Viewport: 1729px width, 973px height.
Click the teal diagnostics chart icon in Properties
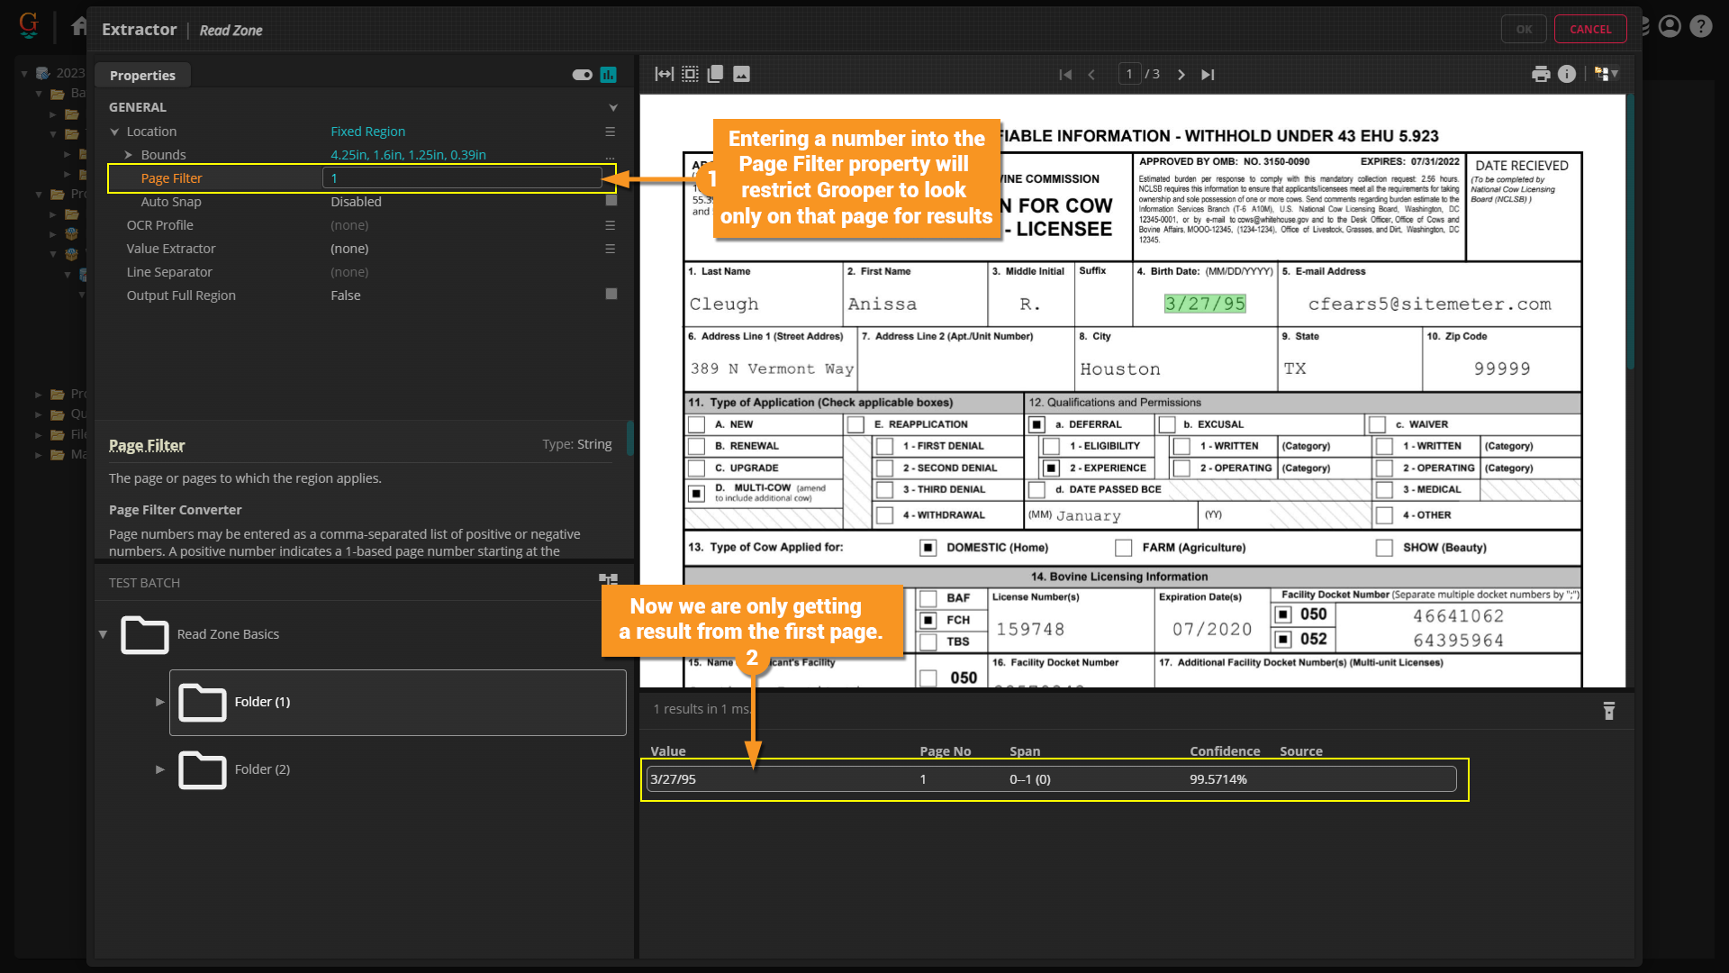tap(609, 75)
